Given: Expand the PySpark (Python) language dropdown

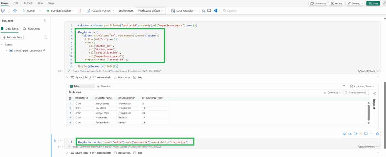Looking at the screenshot, I should 100,11.
